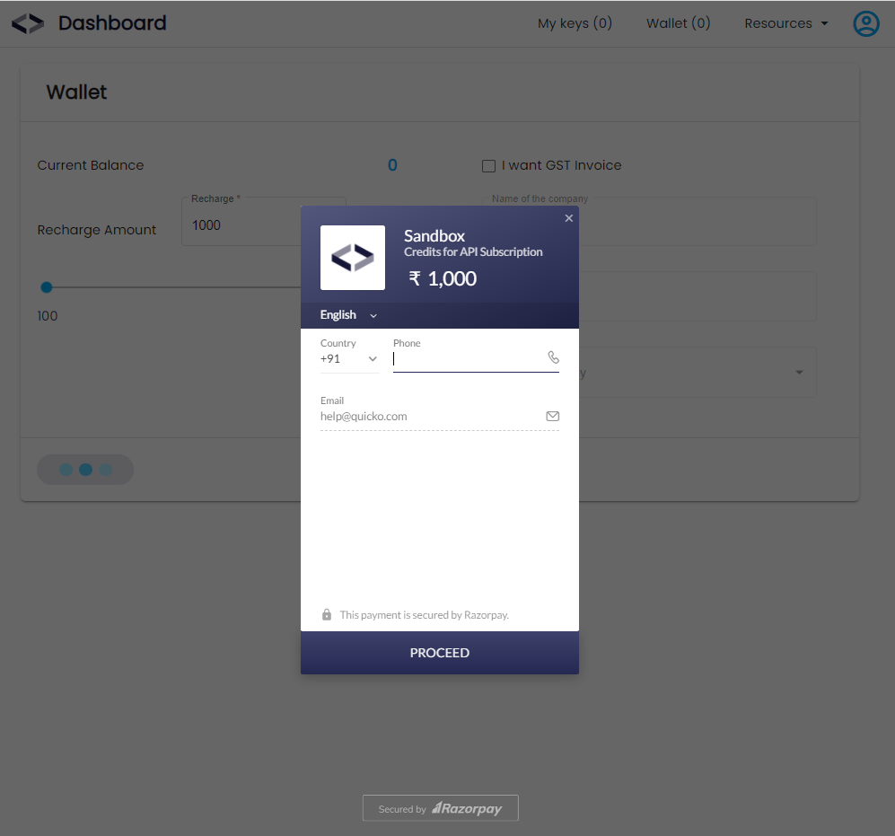Click the ₹ 1,000 amount text

click(x=443, y=278)
